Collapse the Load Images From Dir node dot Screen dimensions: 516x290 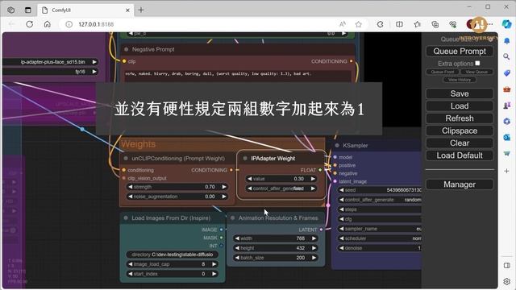[x=126, y=217]
